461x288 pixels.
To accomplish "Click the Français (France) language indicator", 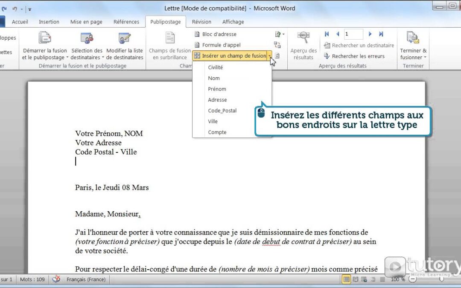I will [x=86, y=279].
